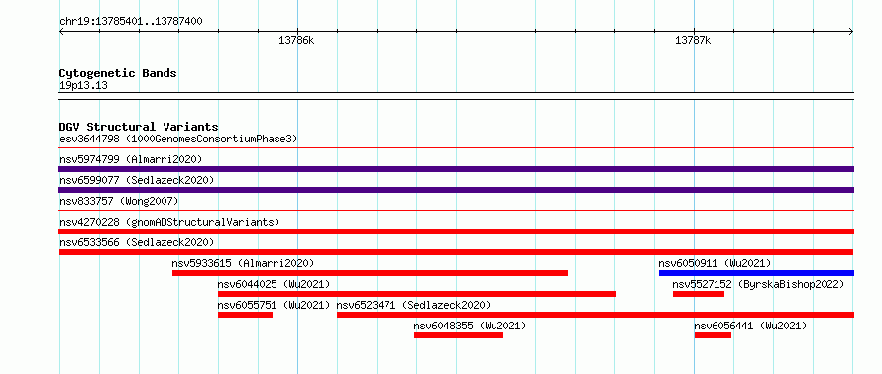
Task: Select the 19p13.13 band label
Action: click(84, 86)
